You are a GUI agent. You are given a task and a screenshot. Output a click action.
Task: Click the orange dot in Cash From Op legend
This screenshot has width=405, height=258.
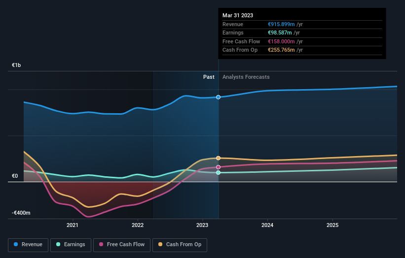(160, 244)
